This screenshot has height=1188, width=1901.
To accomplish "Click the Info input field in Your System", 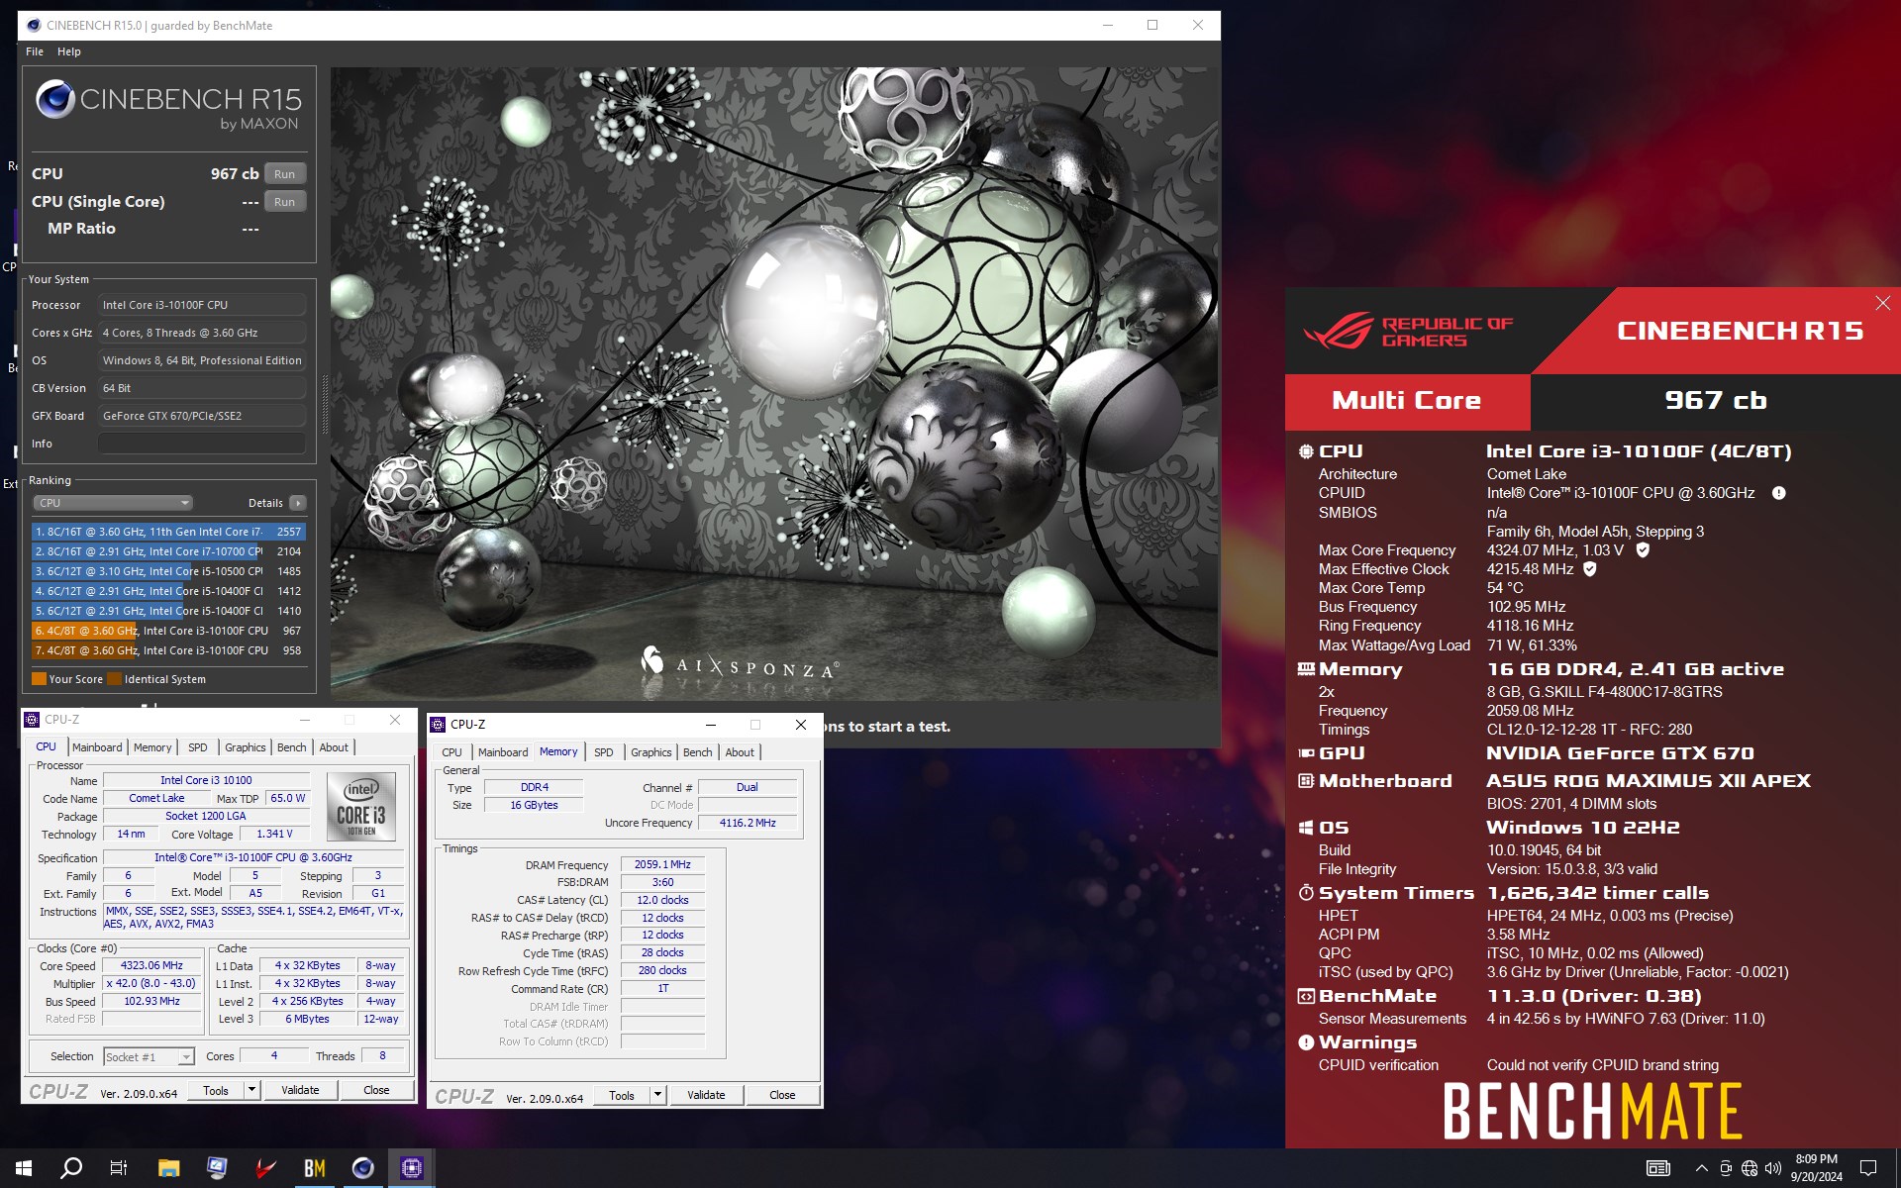I will pos(202,444).
